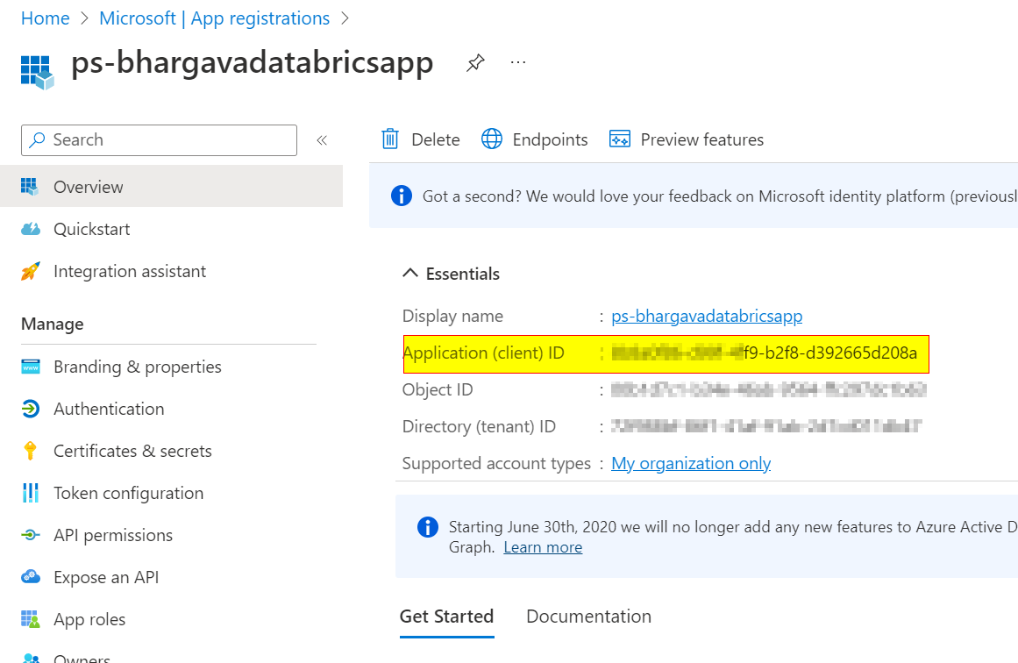Screen dimensions: 1018x663
Task: Click the Branding & properties icon
Action: [x=31, y=367]
